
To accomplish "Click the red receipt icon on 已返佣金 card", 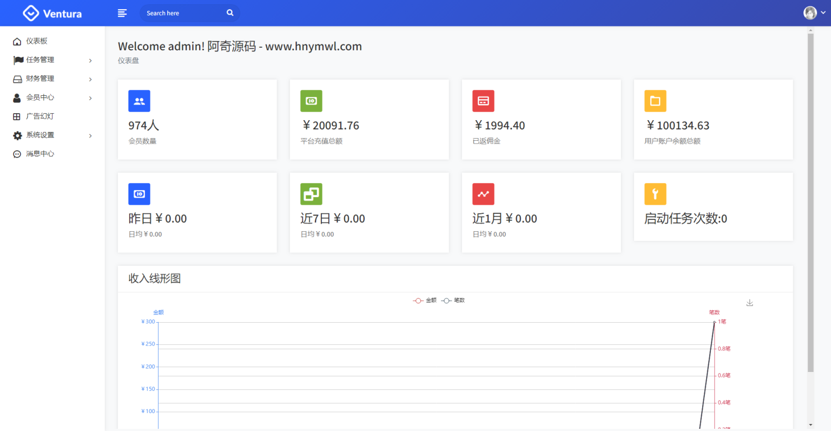I will pos(483,101).
